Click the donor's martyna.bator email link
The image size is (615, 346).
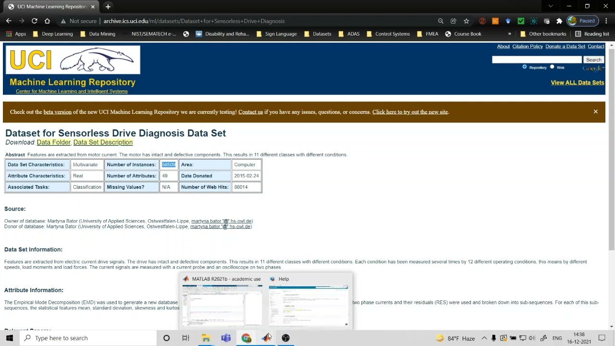[x=221, y=226]
